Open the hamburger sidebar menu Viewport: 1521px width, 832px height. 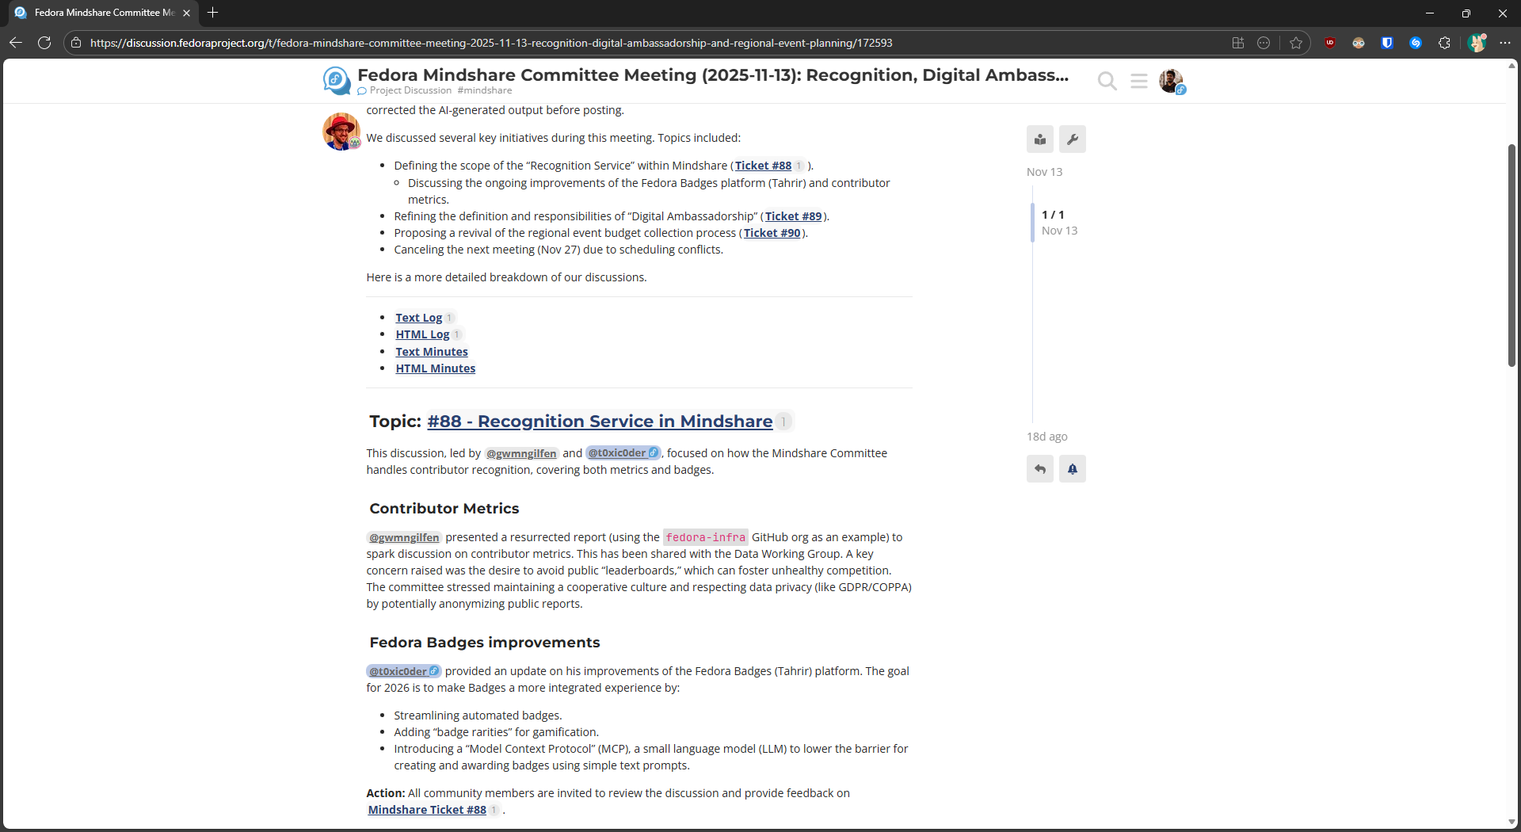coord(1139,81)
